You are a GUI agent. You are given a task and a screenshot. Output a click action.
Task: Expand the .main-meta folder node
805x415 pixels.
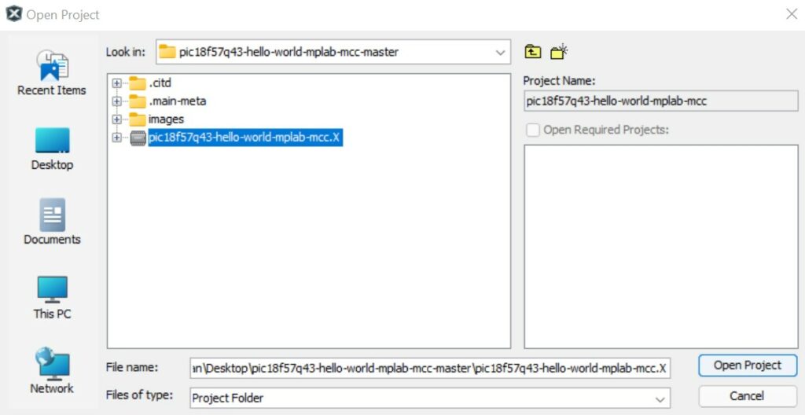point(117,101)
